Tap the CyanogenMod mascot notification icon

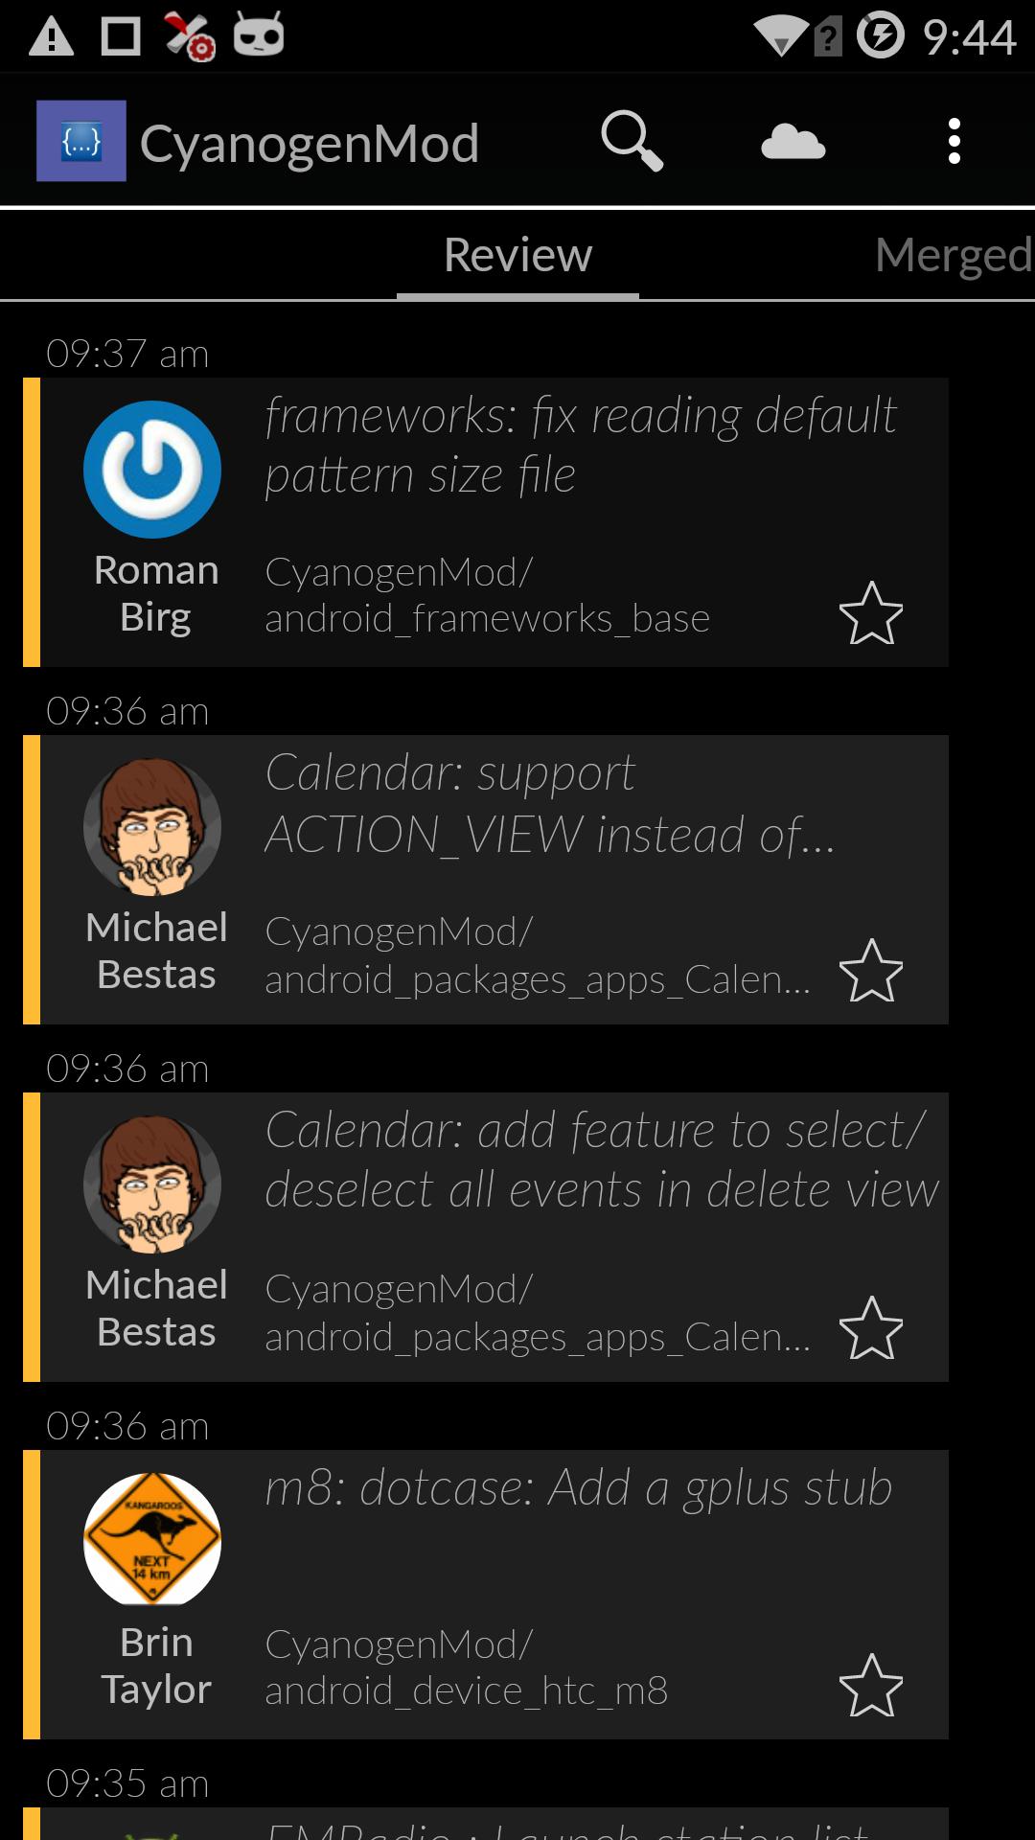point(259,36)
